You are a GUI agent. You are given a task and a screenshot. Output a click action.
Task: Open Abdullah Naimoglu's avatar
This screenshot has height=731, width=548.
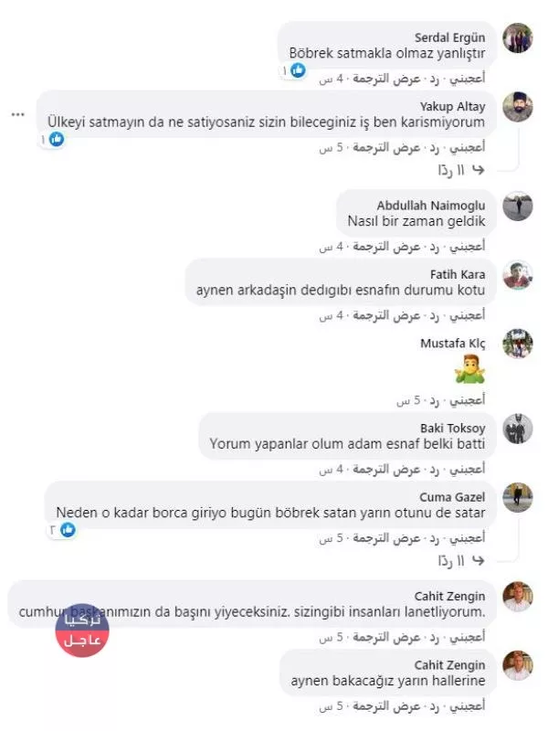[517, 207]
